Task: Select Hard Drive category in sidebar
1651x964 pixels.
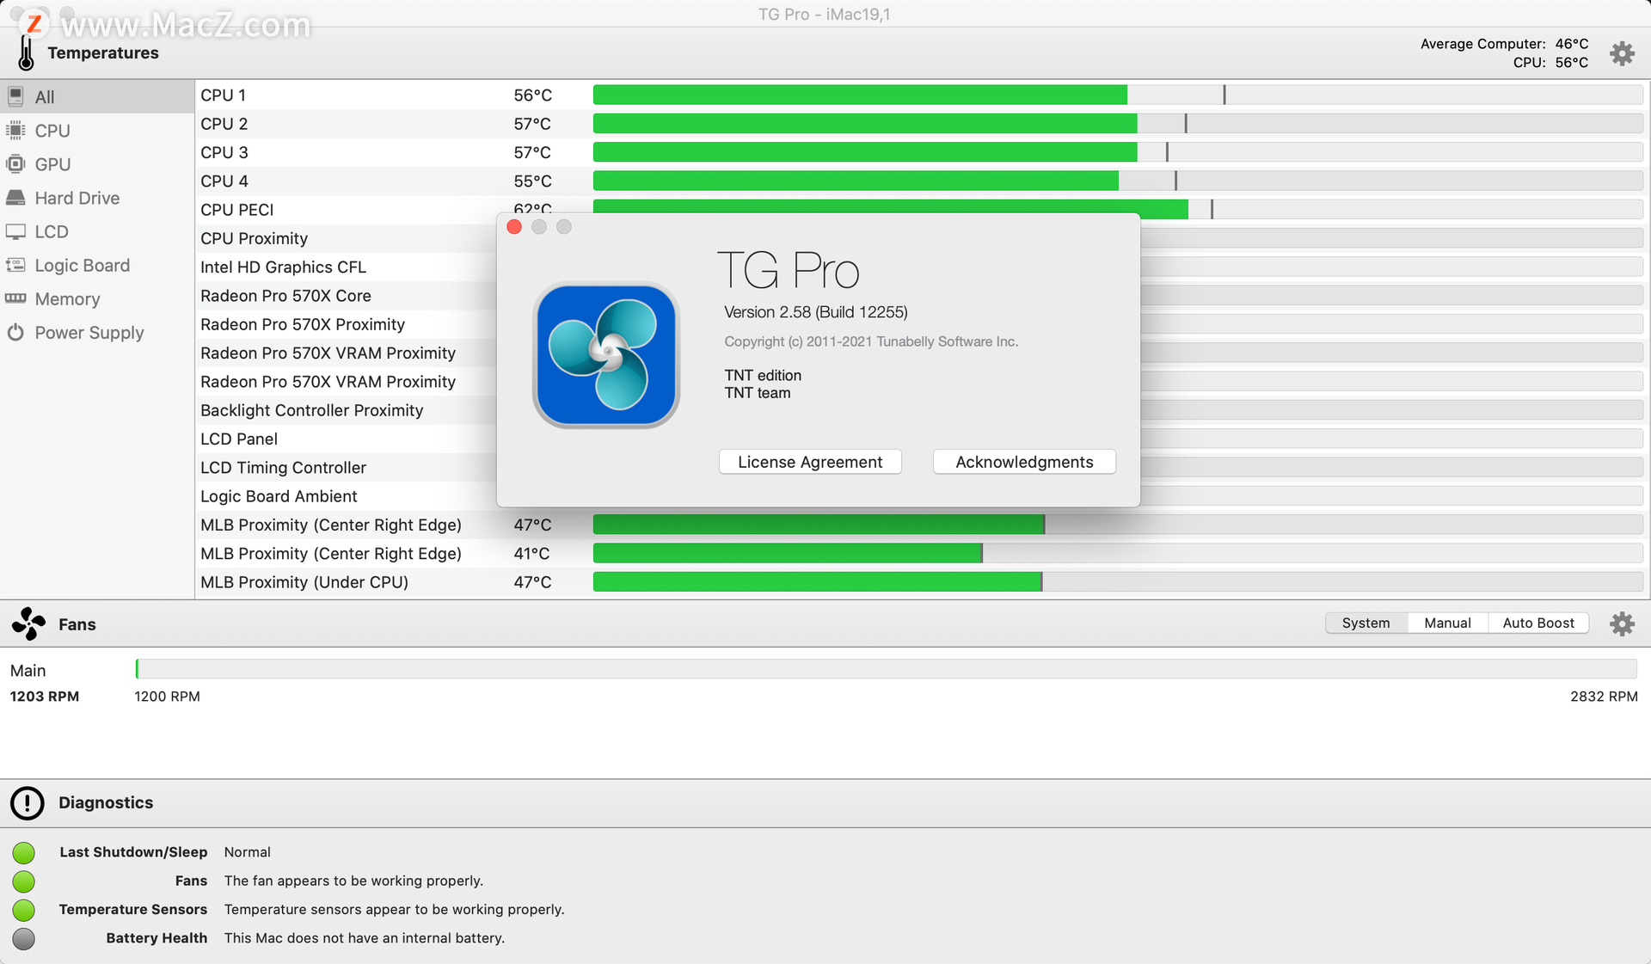Action: (97, 198)
